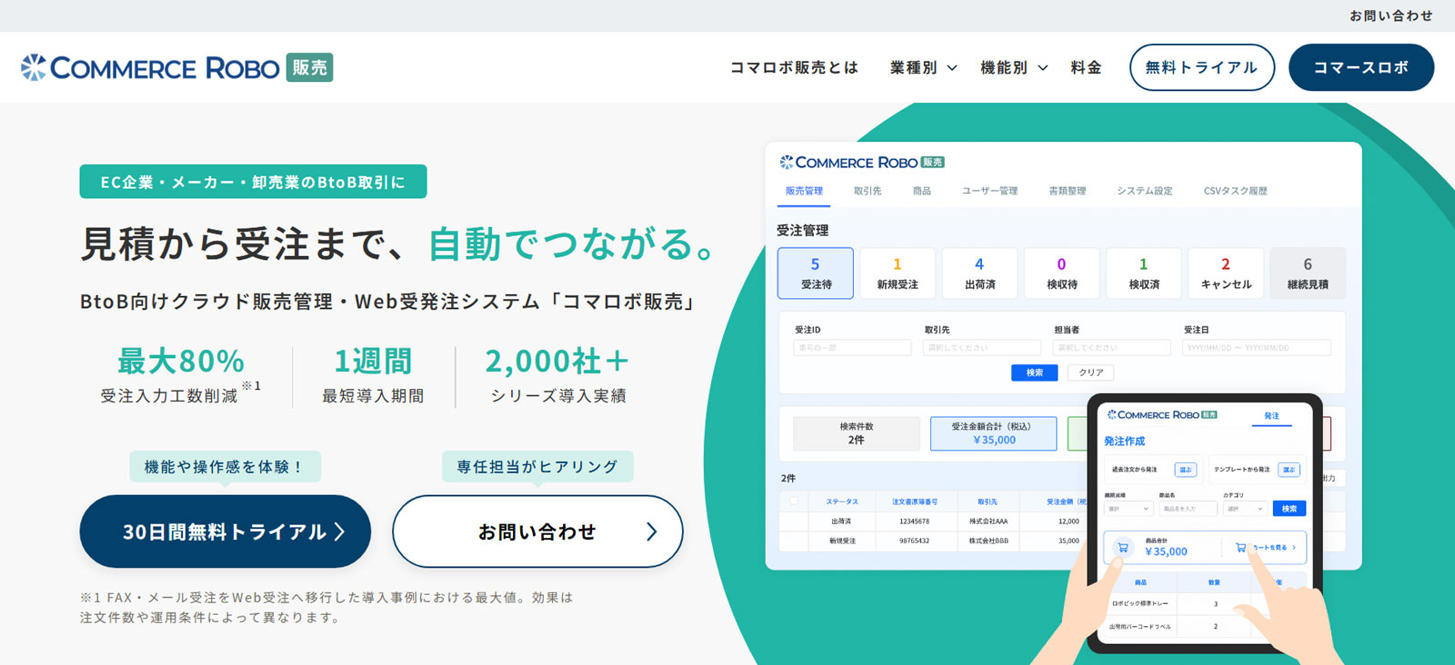Click 選ぶ next to 過去注文から発注

coord(1185,470)
